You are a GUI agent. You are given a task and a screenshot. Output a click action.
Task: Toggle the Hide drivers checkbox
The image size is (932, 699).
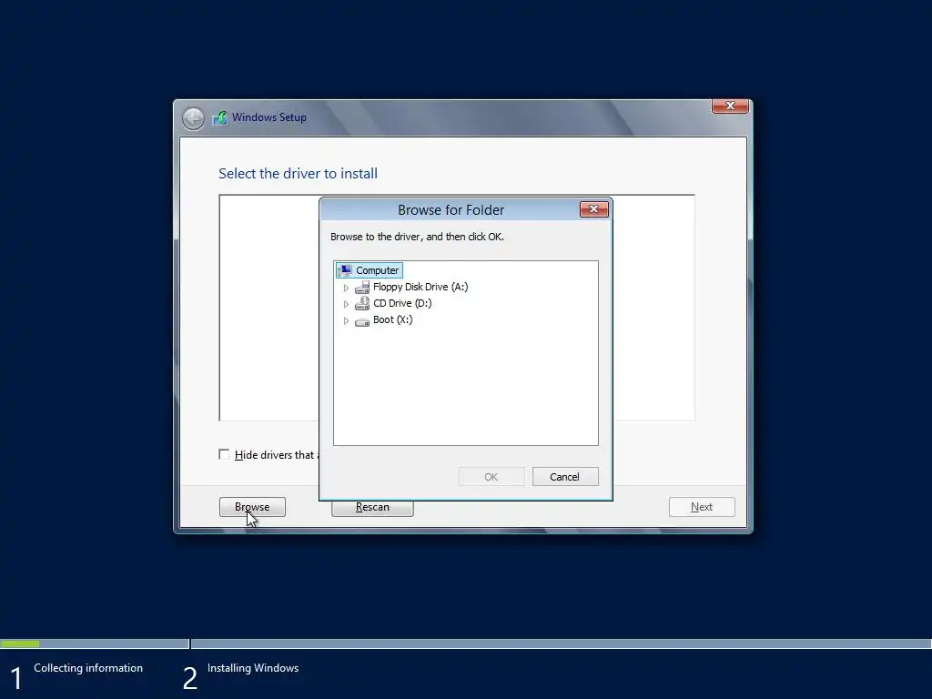tap(224, 455)
